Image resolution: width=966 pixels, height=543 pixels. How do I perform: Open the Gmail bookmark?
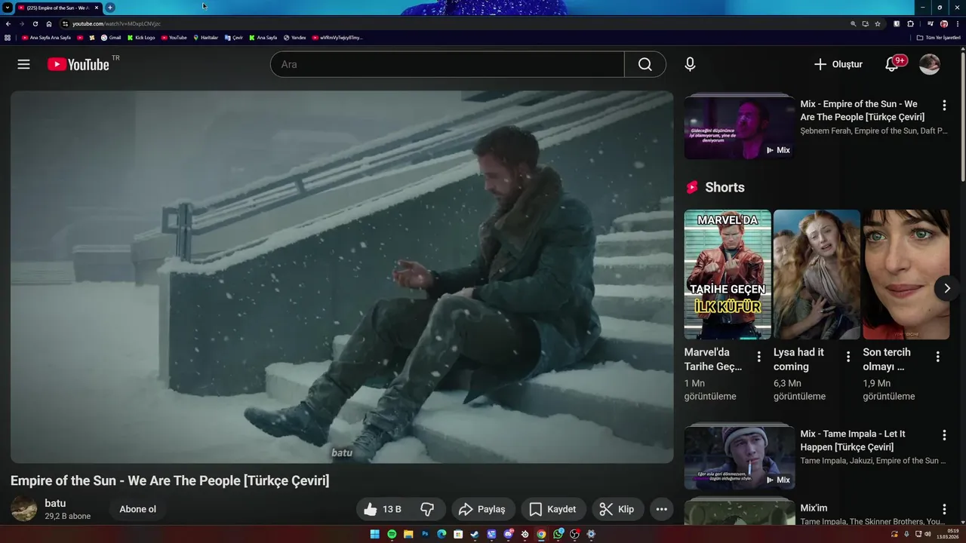[x=110, y=37]
